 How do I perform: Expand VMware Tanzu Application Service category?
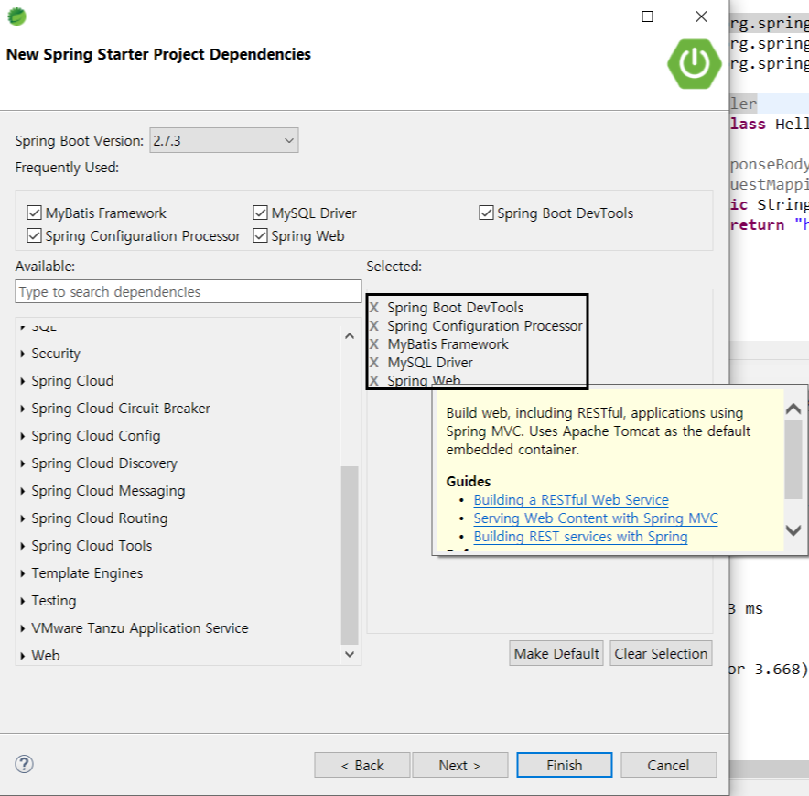tap(22, 628)
